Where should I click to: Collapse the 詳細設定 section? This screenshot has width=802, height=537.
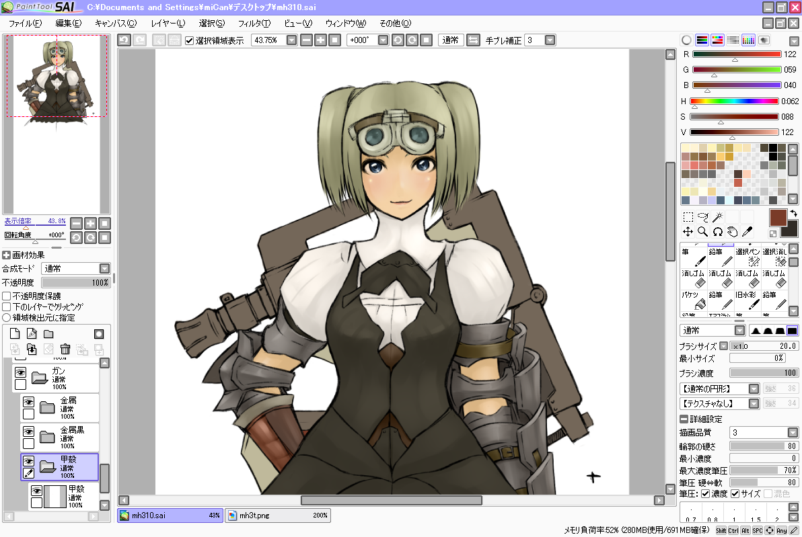point(684,419)
